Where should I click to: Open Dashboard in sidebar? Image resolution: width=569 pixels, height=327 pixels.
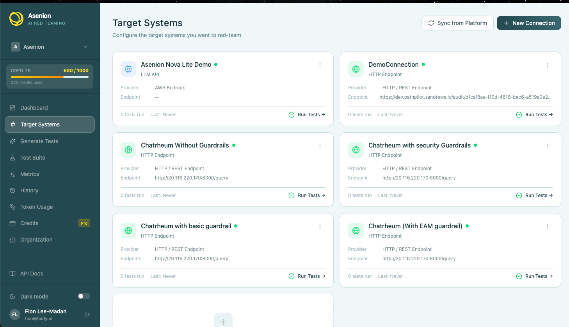50,108
